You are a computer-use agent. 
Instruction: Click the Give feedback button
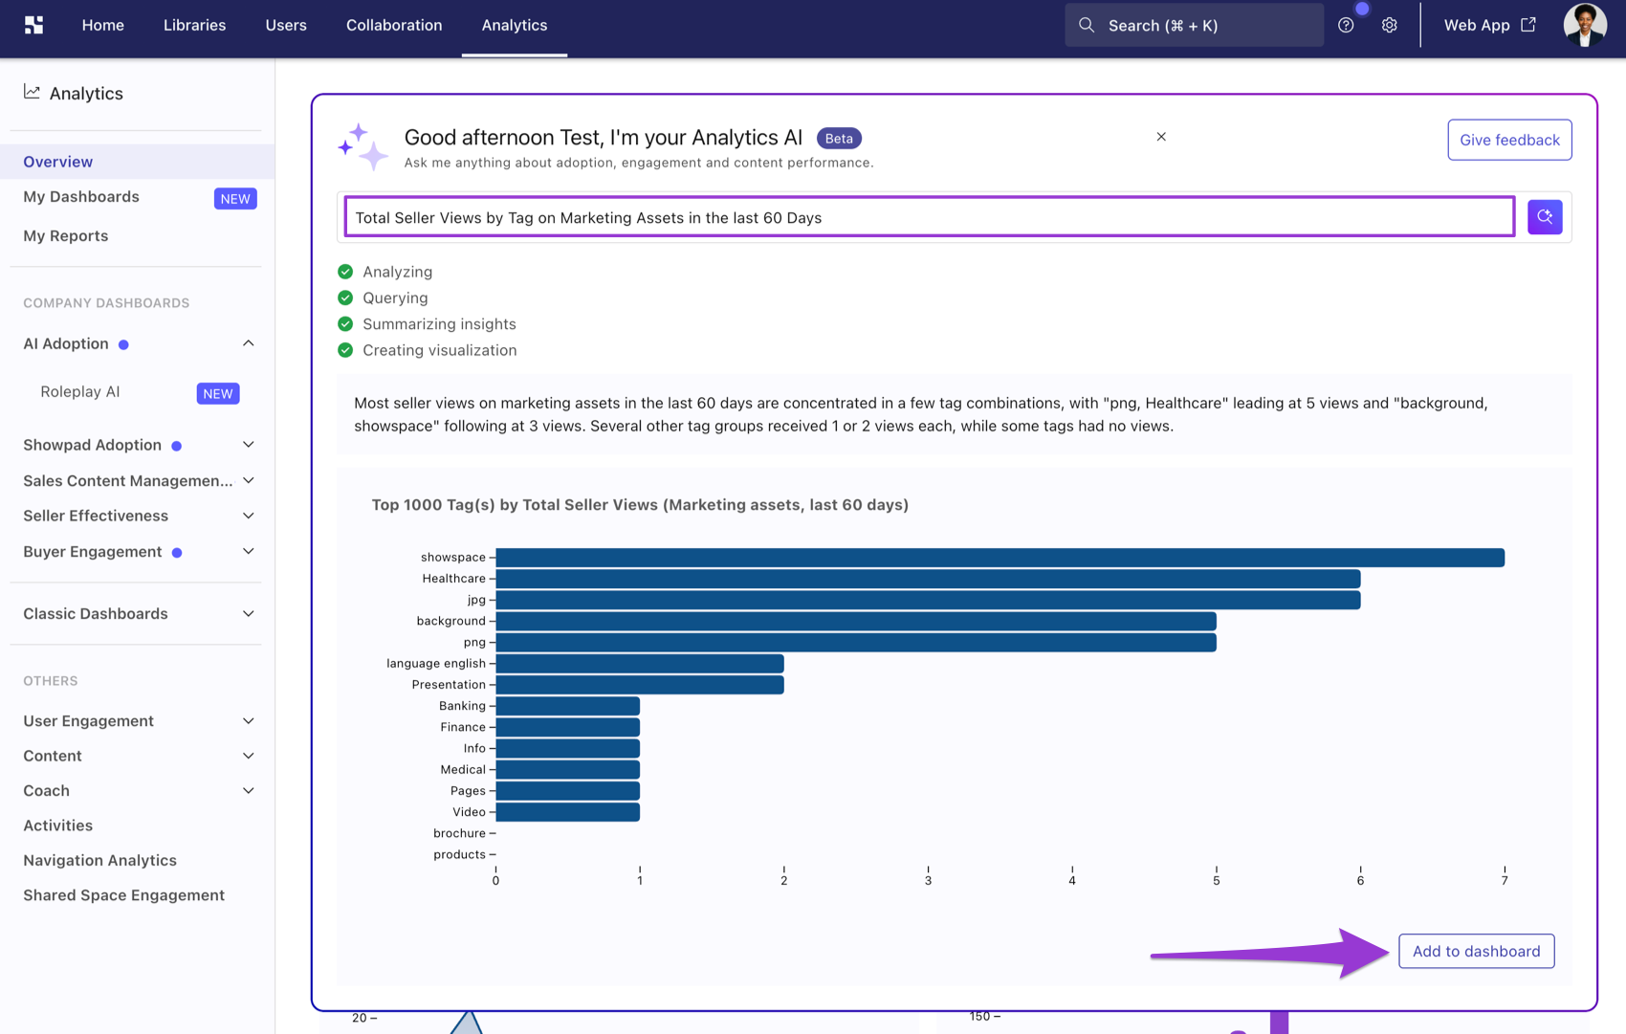(x=1509, y=140)
